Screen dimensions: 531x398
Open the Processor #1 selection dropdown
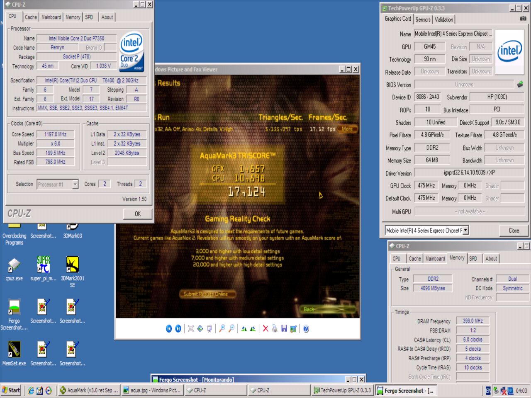(75, 184)
